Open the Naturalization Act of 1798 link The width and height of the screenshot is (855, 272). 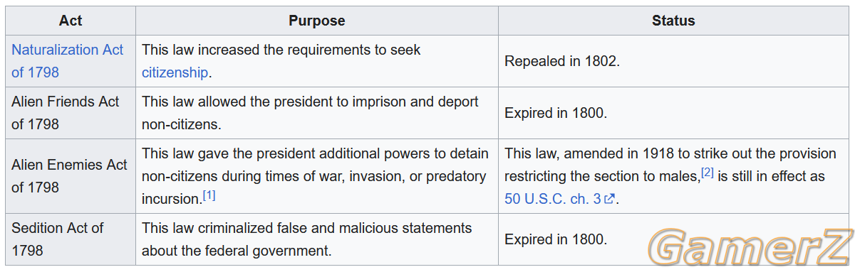[67, 61]
